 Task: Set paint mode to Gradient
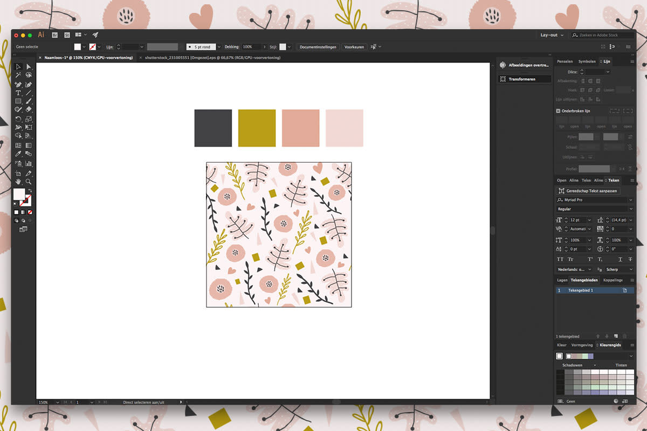coord(23,212)
